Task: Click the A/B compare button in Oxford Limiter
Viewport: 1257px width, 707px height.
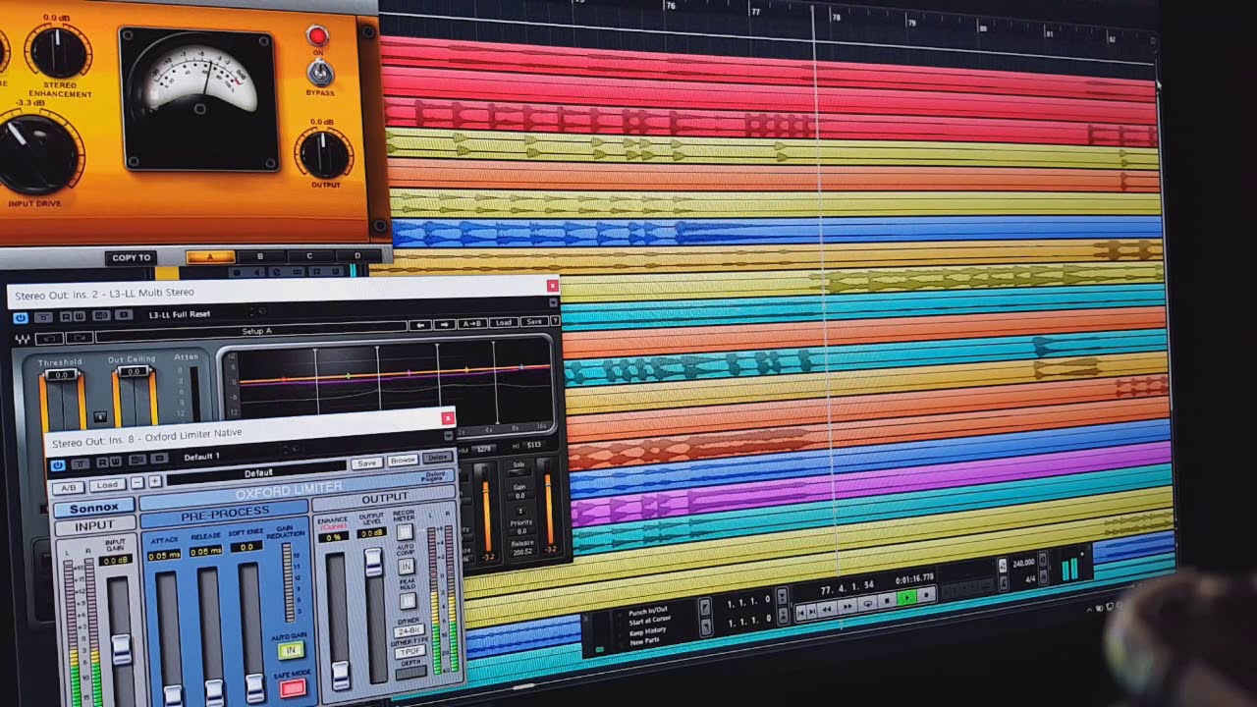Action: pyautogui.click(x=69, y=488)
